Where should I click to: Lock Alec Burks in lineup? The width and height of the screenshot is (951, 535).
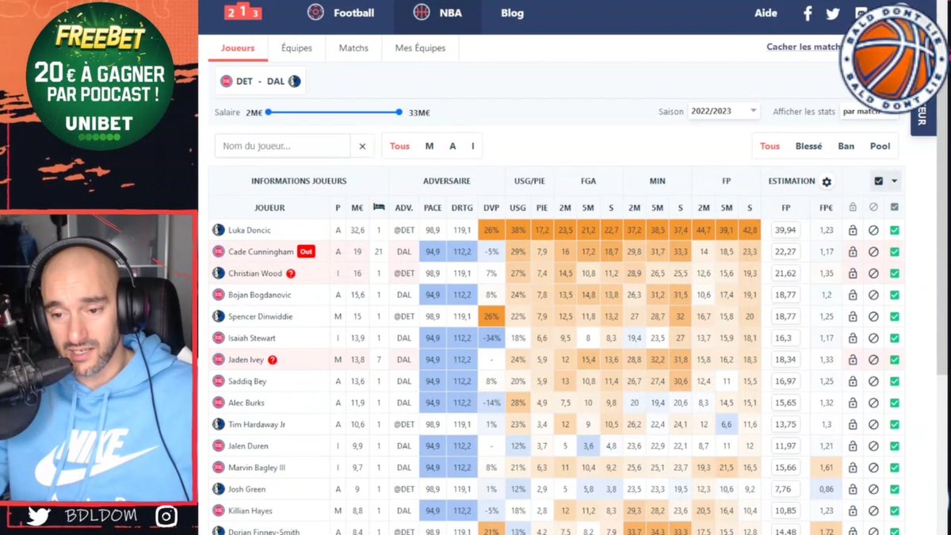pos(853,403)
